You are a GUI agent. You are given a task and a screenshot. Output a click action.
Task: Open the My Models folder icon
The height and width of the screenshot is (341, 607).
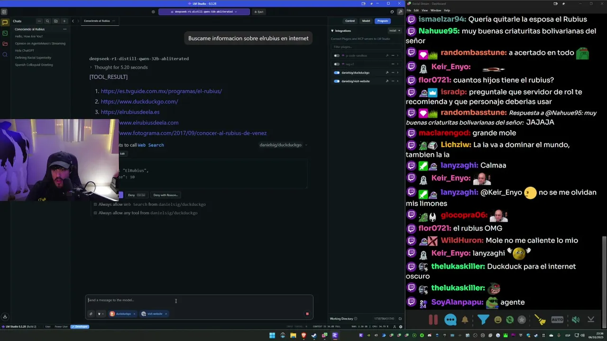(5, 44)
